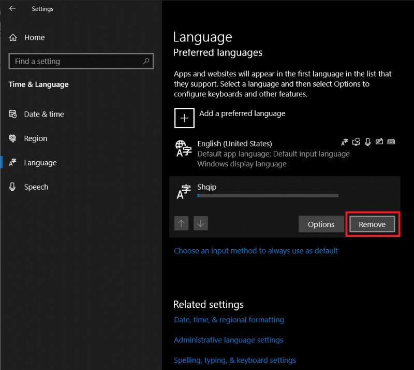Open Administrative language settings

[228, 340]
